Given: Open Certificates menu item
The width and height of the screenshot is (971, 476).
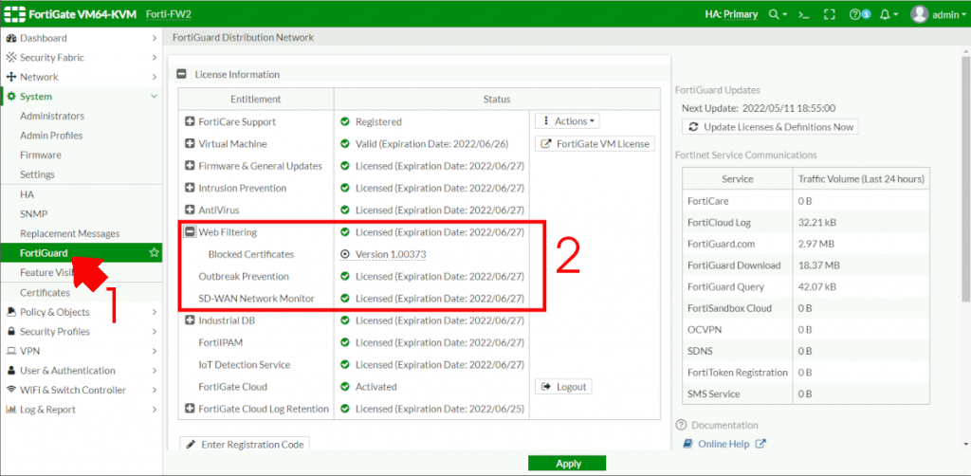Looking at the screenshot, I should (45, 293).
